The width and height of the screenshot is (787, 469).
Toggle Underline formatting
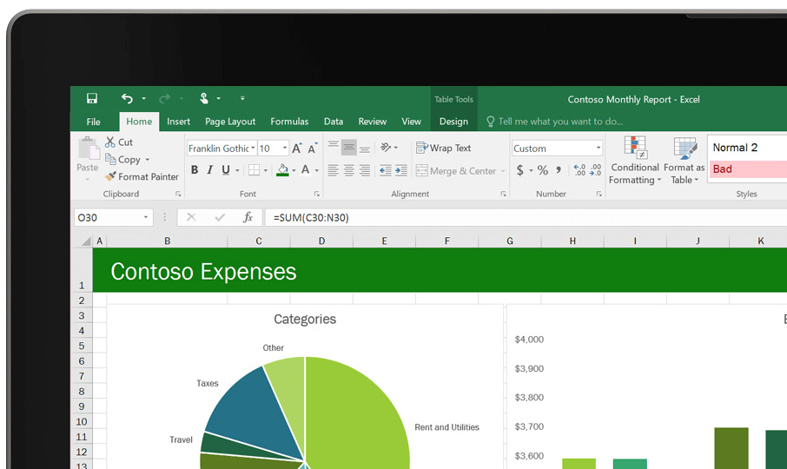226,170
